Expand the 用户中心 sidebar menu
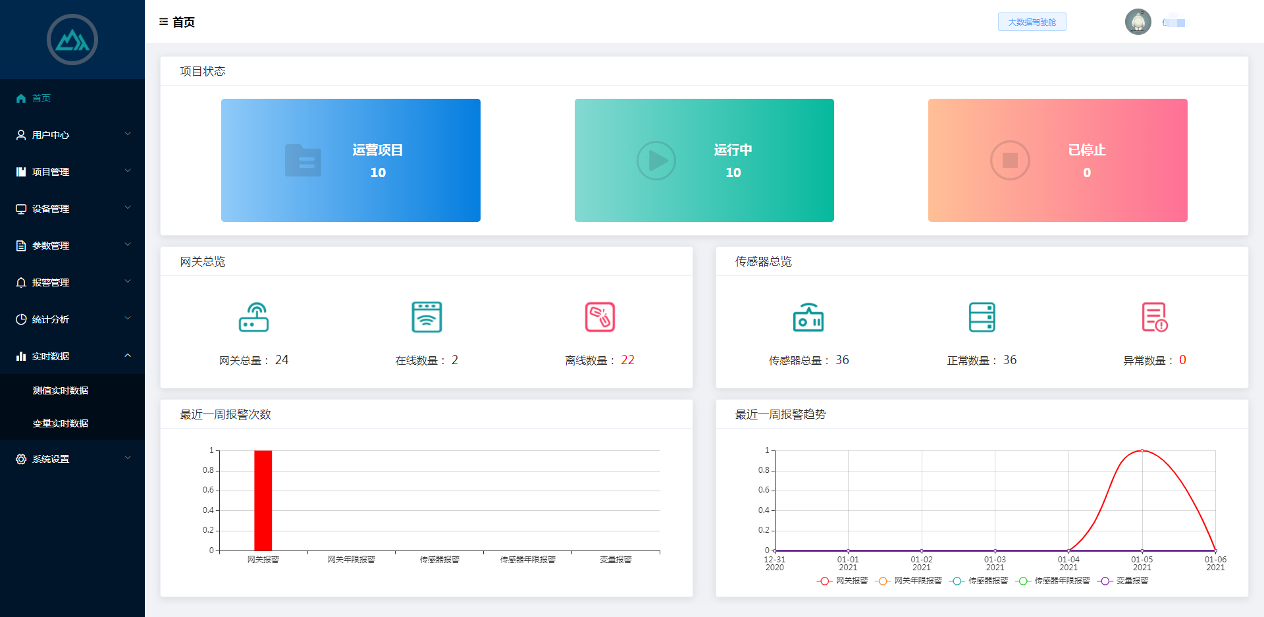Image resolution: width=1264 pixels, height=617 pixels. pos(72,135)
